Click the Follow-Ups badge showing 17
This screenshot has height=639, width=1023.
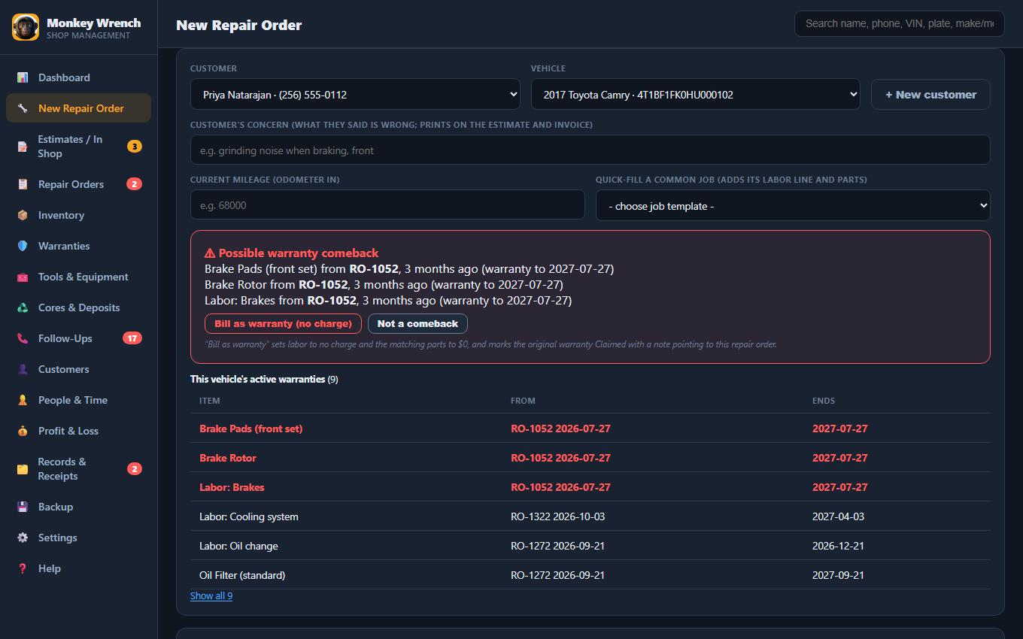[132, 338]
